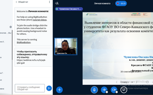The height and width of the screenshot is (95, 153).
Task: Start screen sharing
Action: [x=124, y=90]
